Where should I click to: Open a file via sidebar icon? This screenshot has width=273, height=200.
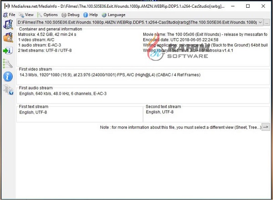pyautogui.click(x=8, y=25)
